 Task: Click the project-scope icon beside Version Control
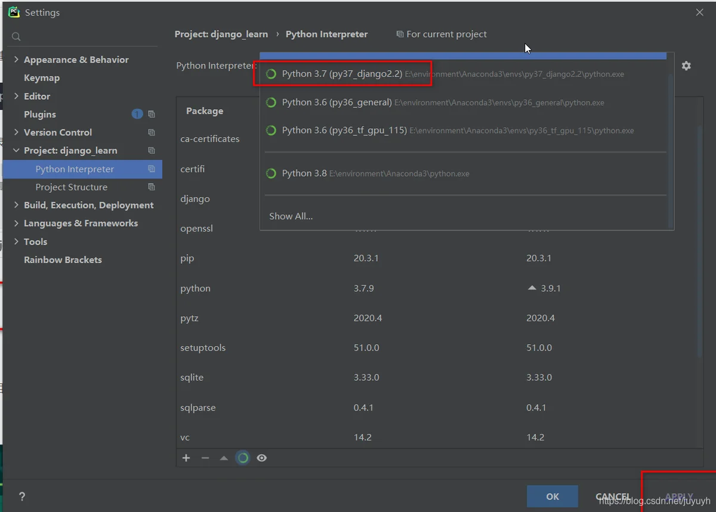click(x=152, y=132)
